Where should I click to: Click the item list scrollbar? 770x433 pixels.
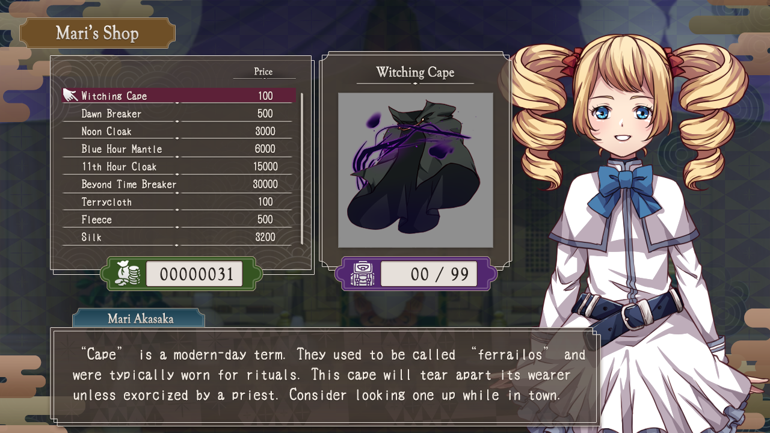[x=302, y=168]
